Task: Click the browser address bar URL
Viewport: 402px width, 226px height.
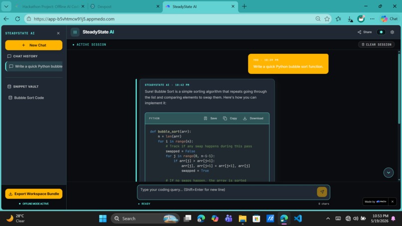Action: pyautogui.click(x=74, y=19)
